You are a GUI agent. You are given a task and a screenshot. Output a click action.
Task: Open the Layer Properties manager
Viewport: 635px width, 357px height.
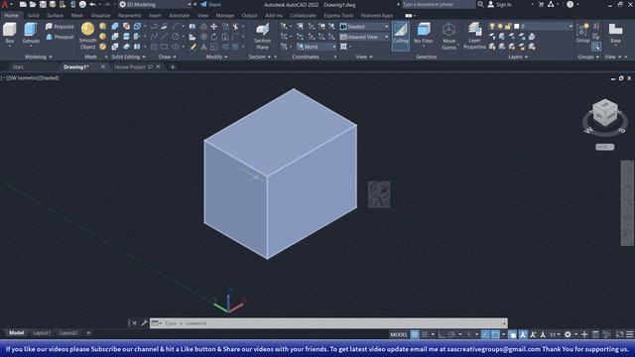click(x=474, y=36)
